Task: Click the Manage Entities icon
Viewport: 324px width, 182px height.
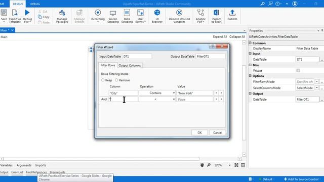Action: [x=79, y=13]
